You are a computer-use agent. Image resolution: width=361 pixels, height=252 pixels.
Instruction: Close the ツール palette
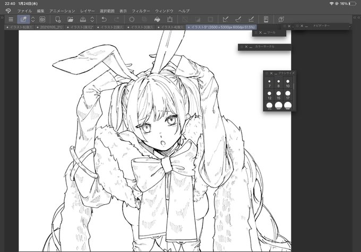tap(260, 33)
